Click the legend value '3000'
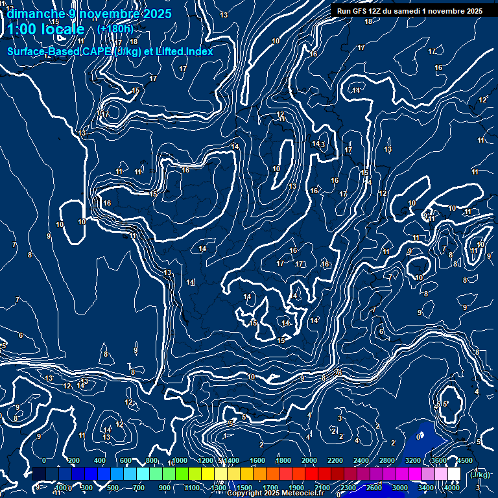Image resolution: width=498 pixels, height=498 pixels. (x=400, y=488)
